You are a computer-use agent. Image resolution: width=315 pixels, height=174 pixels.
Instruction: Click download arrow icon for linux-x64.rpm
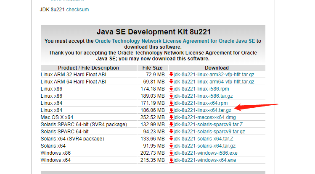pyautogui.click(x=171, y=103)
